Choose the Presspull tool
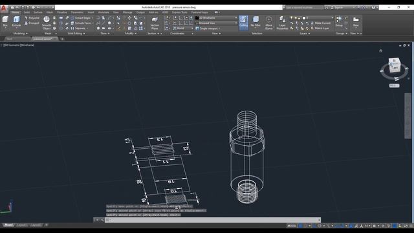 [32, 23]
